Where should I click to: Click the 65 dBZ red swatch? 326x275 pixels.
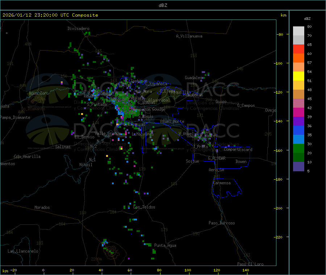tap(298, 49)
